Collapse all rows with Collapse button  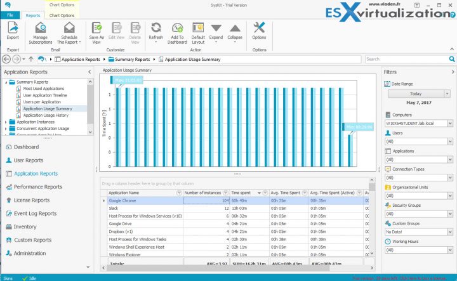click(x=235, y=28)
